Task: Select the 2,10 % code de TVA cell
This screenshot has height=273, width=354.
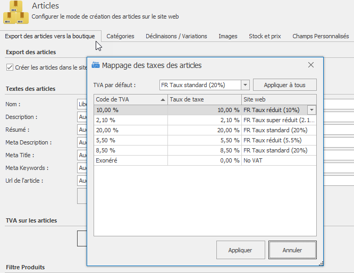Action: 131,120
